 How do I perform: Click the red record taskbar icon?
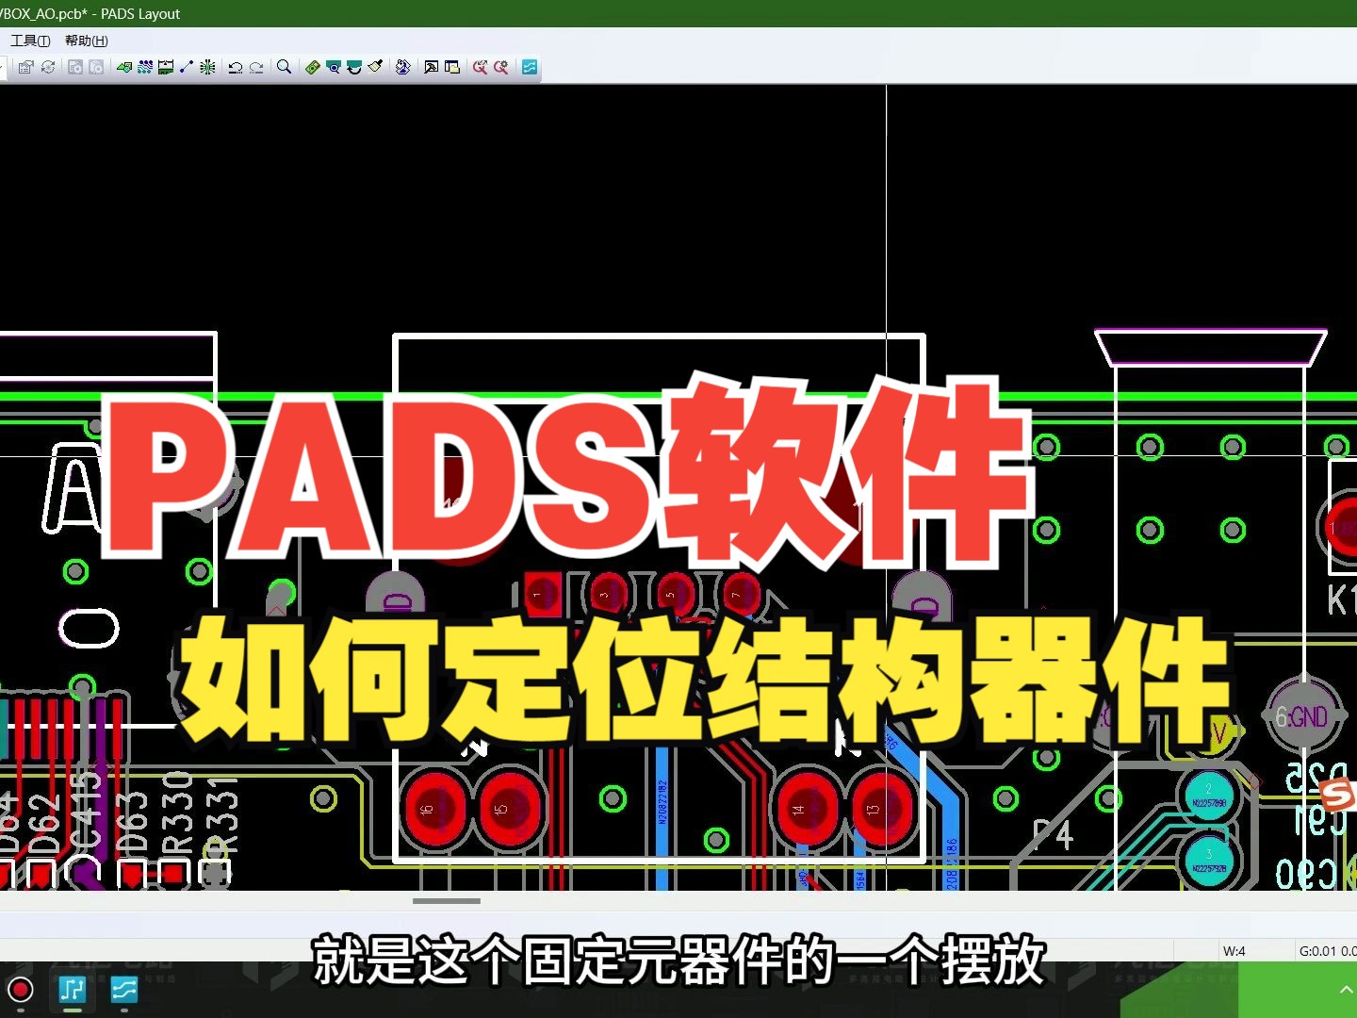[x=21, y=991]
